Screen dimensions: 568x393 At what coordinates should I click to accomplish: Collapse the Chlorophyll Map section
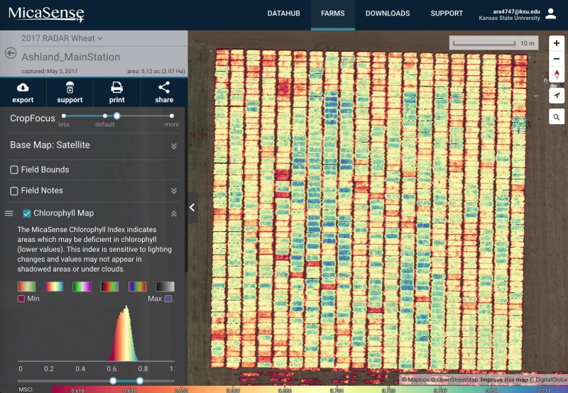[x=173, y=213]
